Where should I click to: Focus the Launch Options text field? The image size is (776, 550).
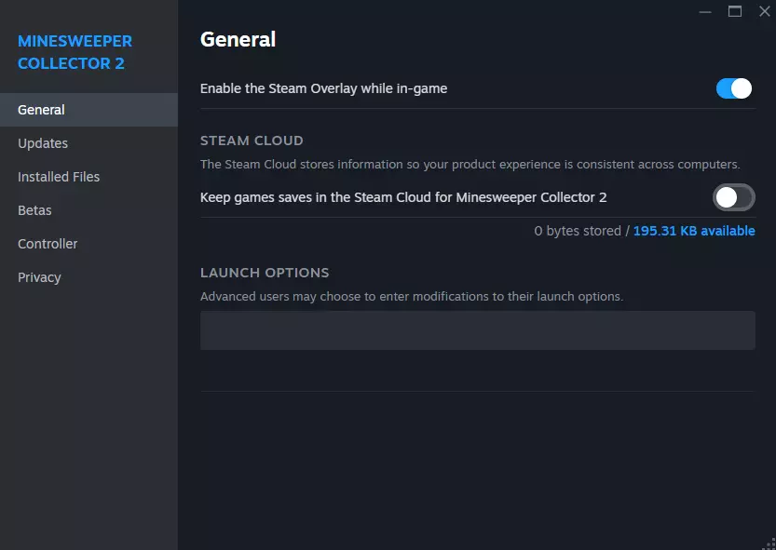tap(477, 330)
